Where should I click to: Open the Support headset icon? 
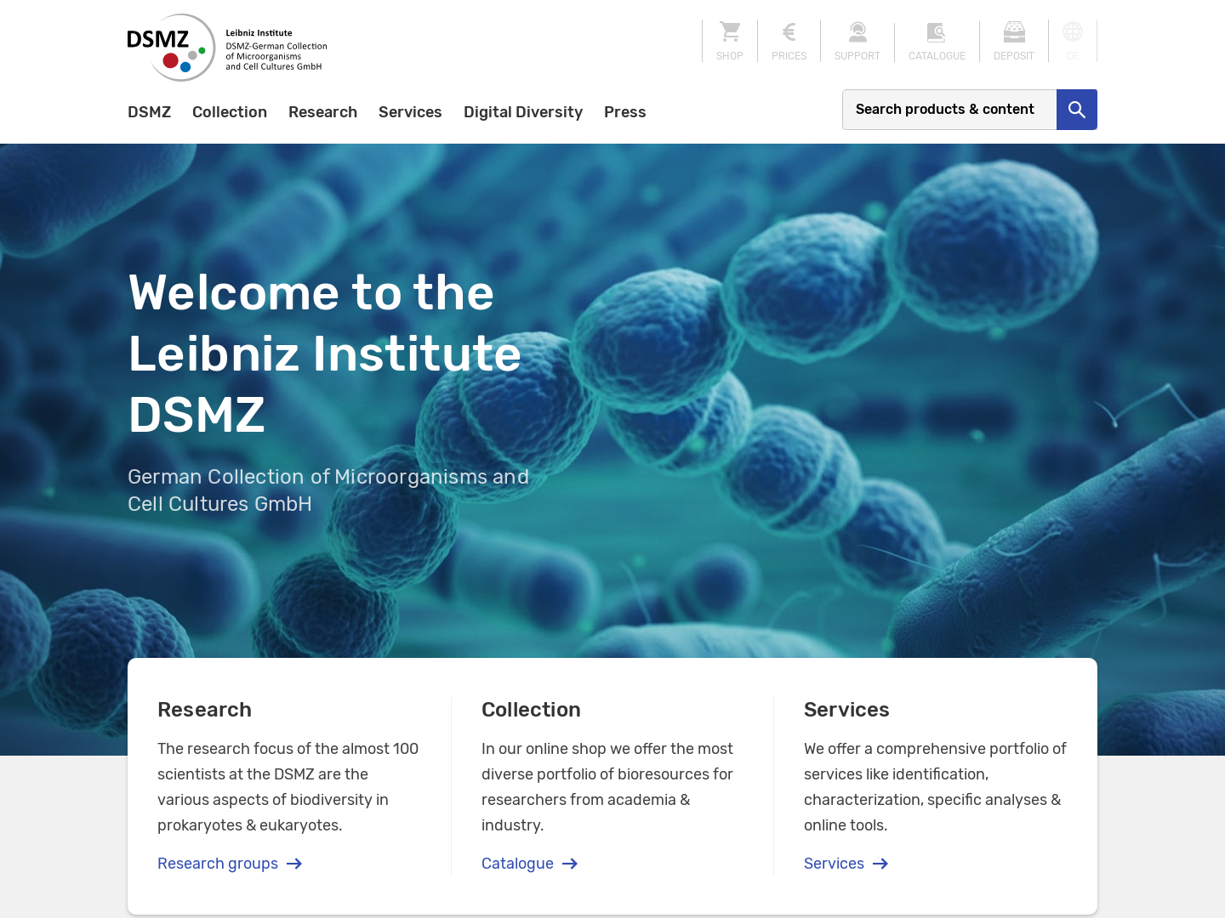point(857,32)
